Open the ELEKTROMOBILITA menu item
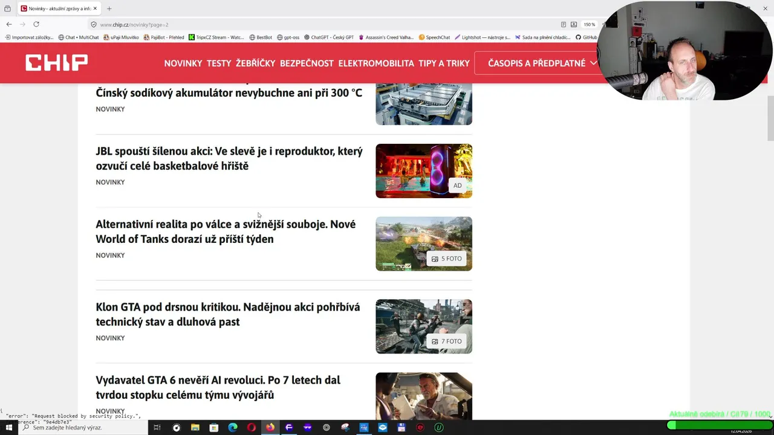This screenshot has height=435, width=774. (376, 63)
